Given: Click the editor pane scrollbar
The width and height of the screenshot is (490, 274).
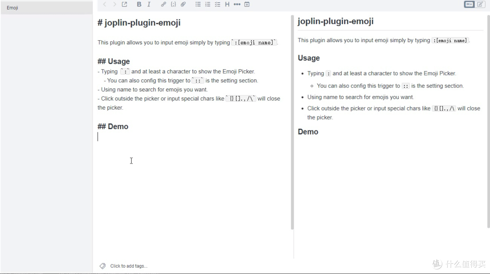Looking at the screenshot, I should [292, 122].
